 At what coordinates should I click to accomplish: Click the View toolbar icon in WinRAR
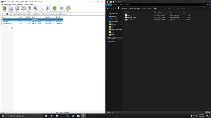coord(23,9)
